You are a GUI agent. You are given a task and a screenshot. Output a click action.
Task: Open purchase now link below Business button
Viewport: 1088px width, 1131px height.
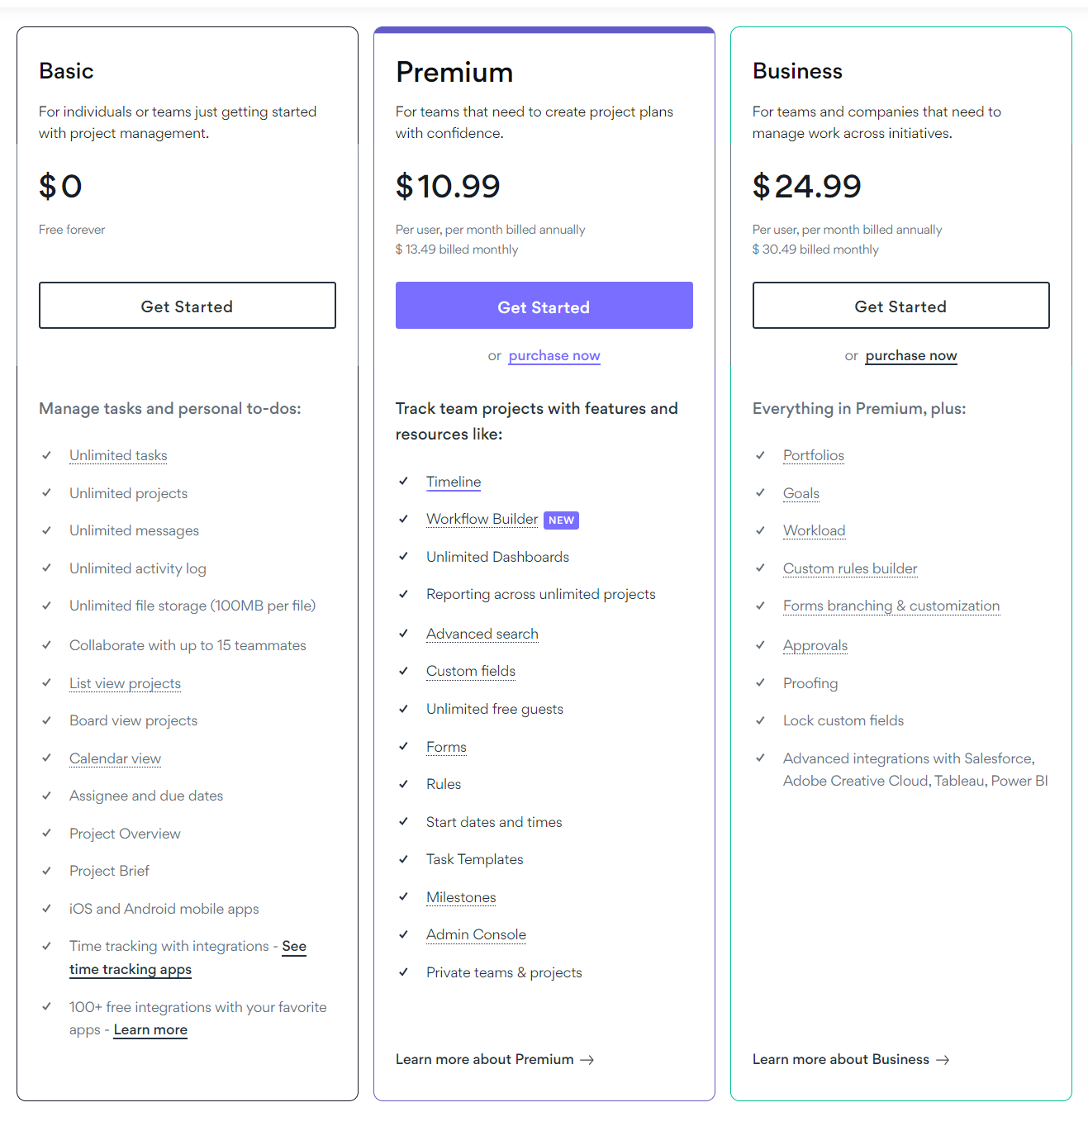coord(910,355)
